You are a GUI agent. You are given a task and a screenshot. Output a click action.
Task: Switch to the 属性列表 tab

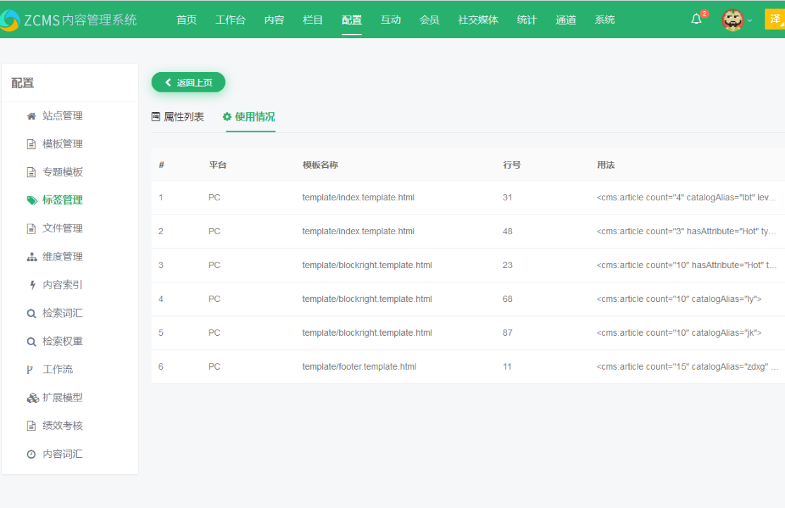178,117
